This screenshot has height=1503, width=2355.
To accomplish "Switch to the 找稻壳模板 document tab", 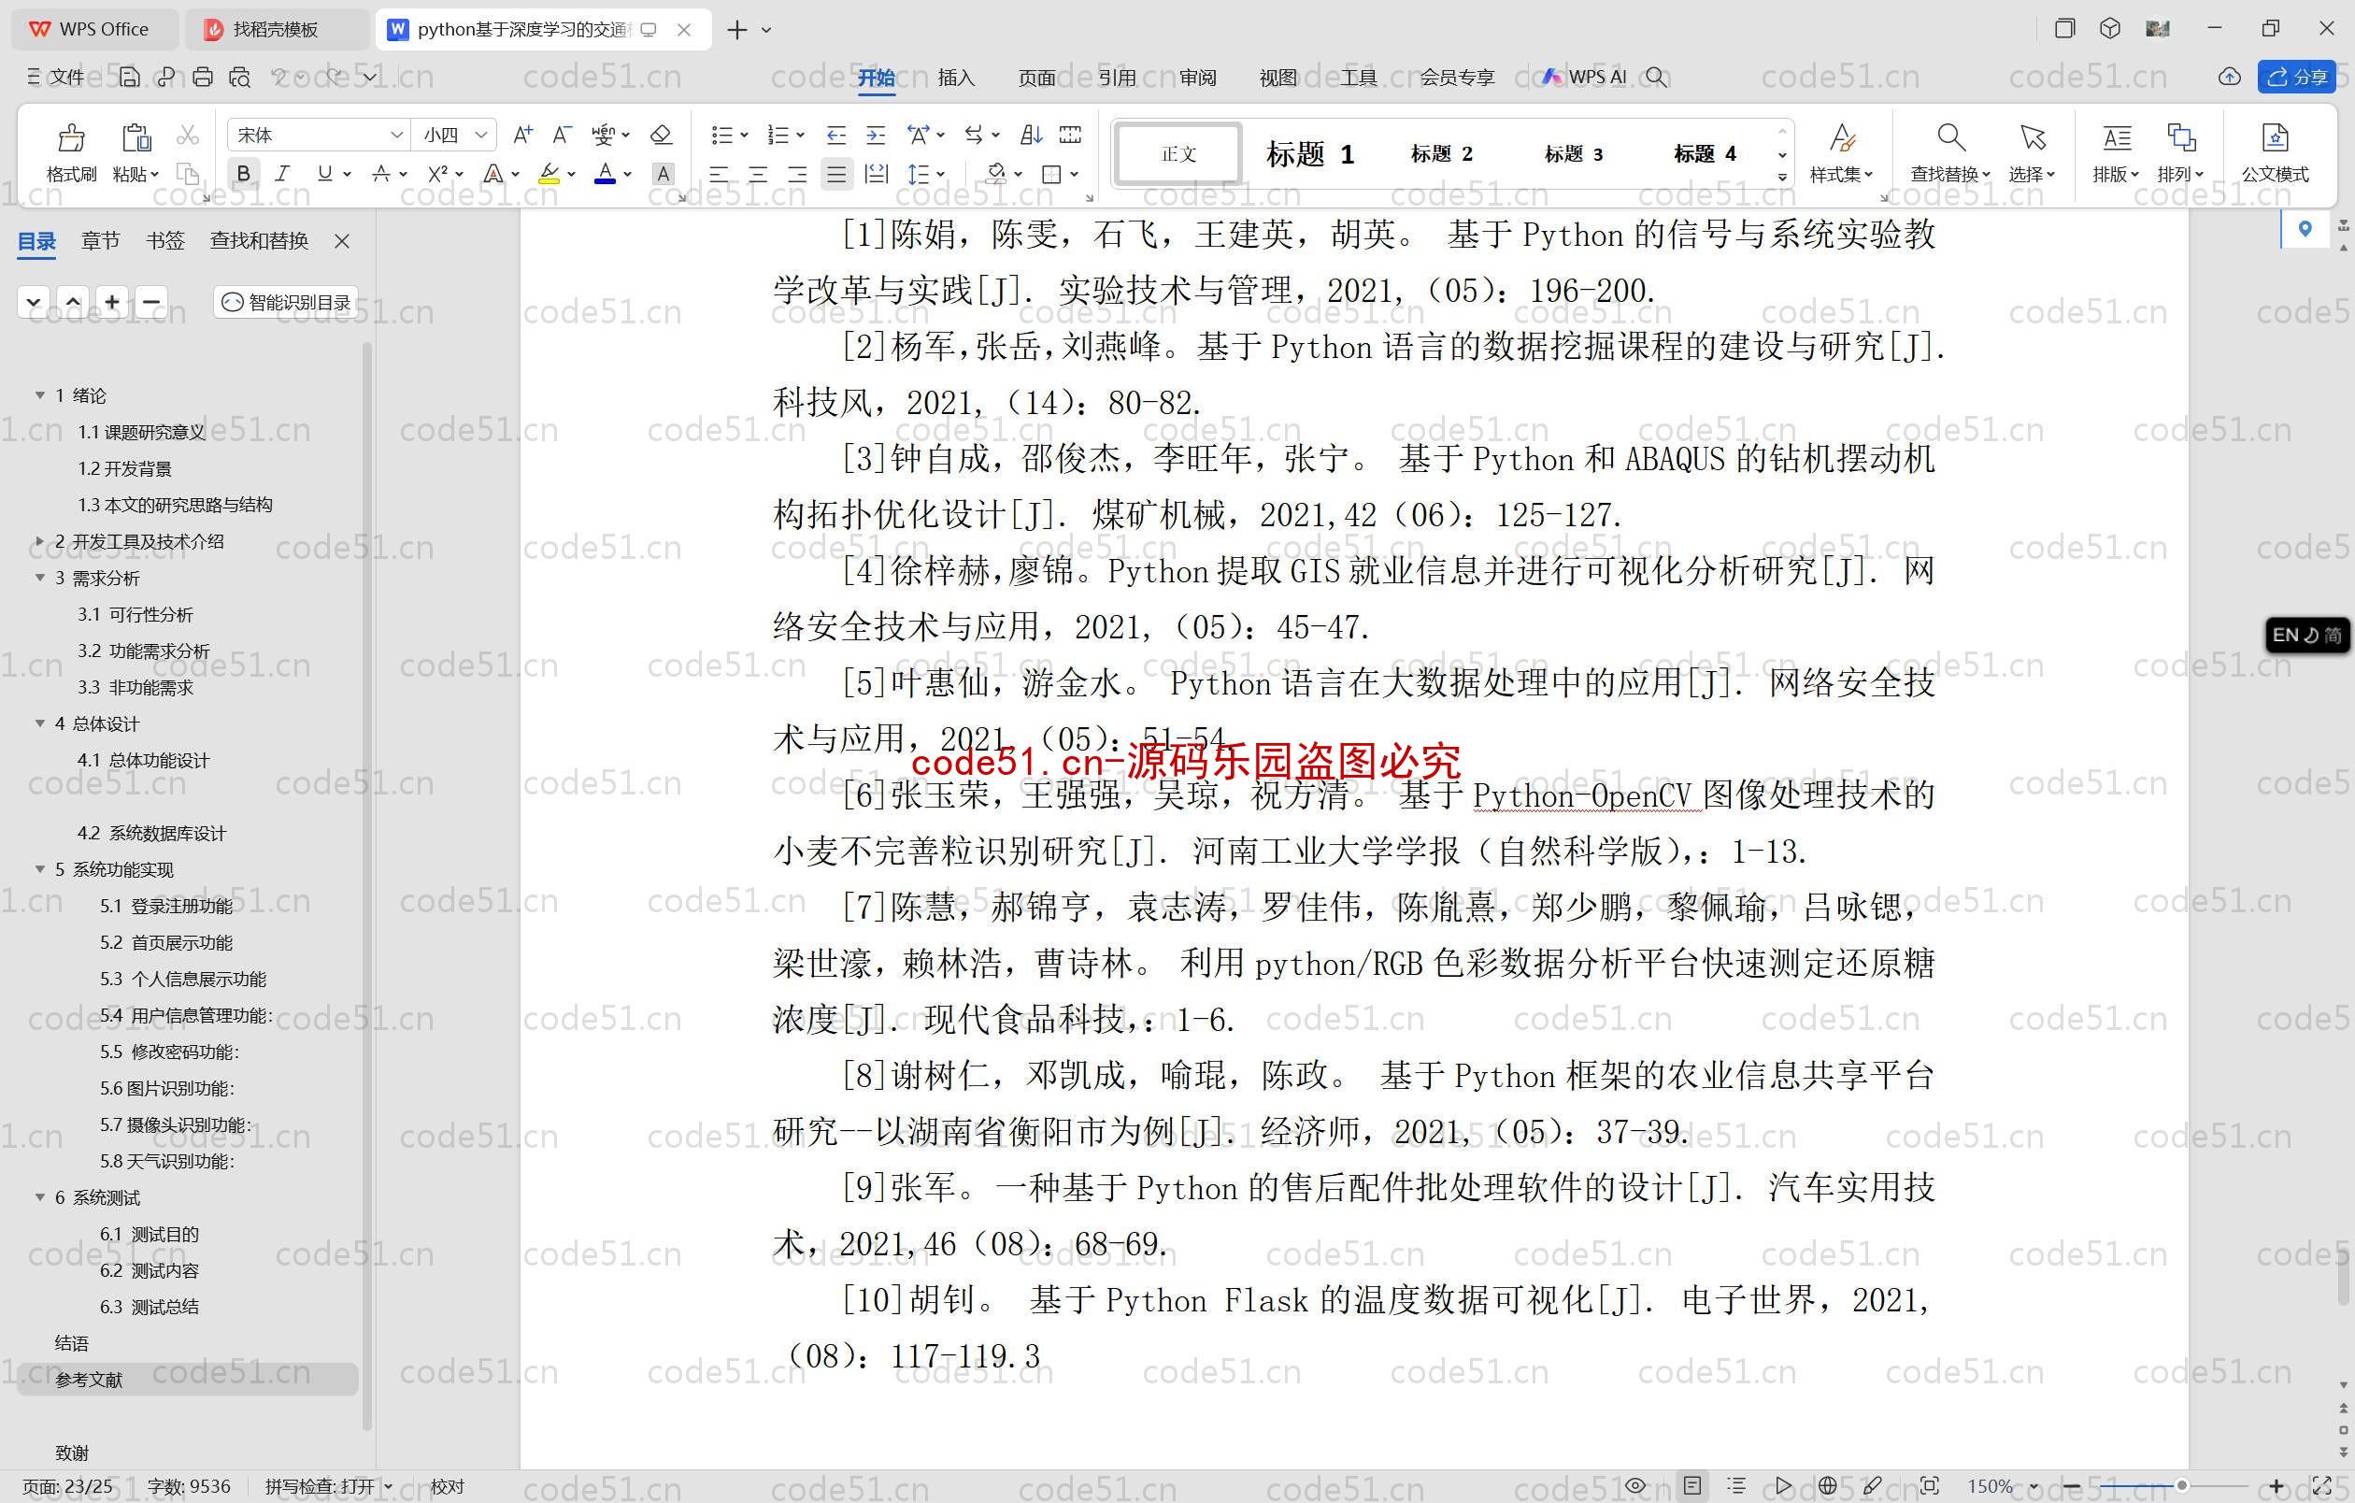I will (276, 29).
